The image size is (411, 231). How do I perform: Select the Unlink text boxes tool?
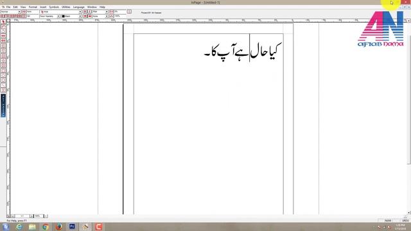click(3, 40)
